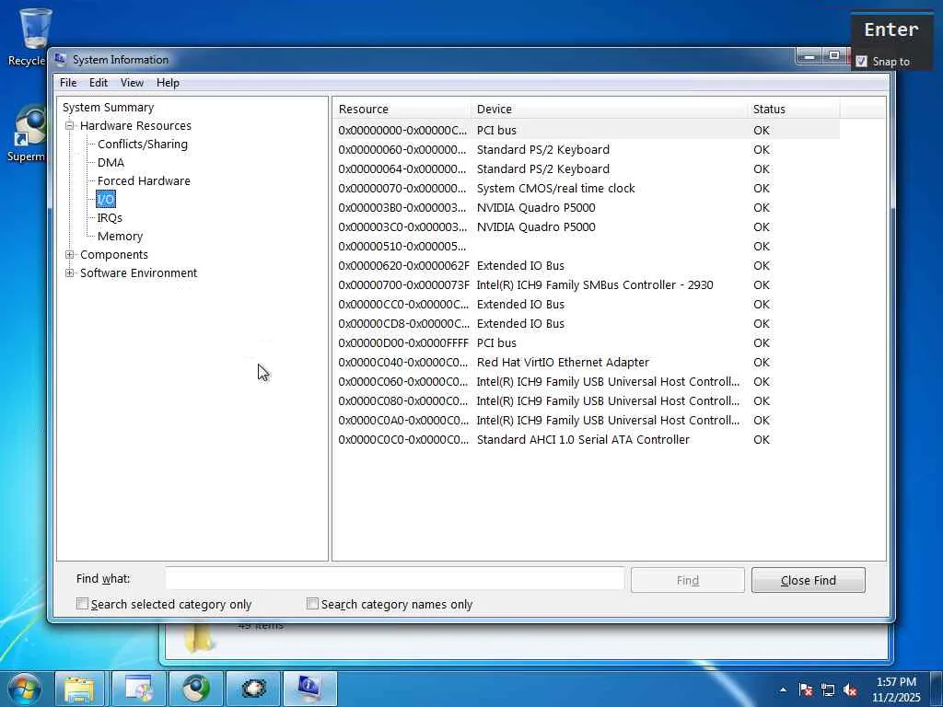
Task: Open the View menu
Action: (x=132, y=83)
